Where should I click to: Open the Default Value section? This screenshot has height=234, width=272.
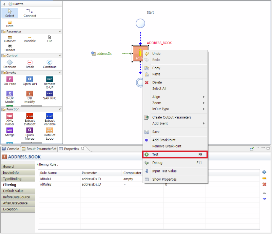pos(18,191)
